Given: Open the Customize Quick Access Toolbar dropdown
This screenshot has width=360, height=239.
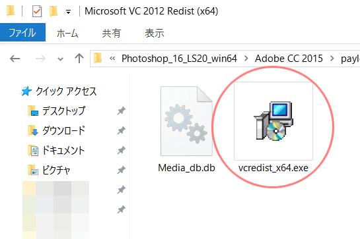Looking at the screenshot, I should pyautogui.click(x=68, y=12).
